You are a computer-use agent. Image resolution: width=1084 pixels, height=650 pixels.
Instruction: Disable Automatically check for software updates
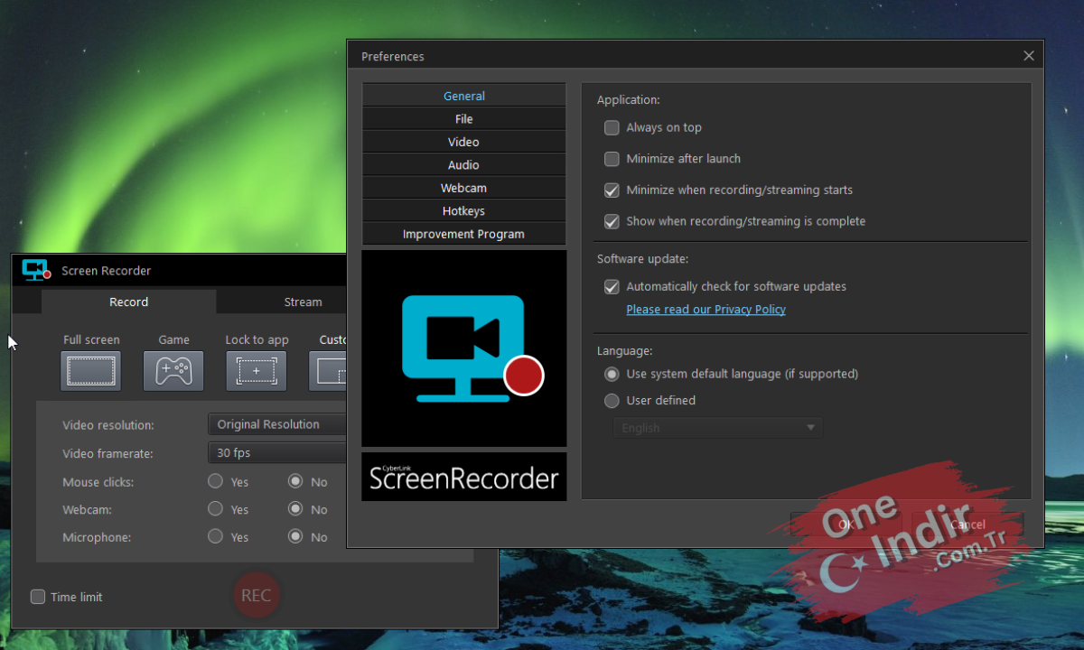click(x=612, y=286)
